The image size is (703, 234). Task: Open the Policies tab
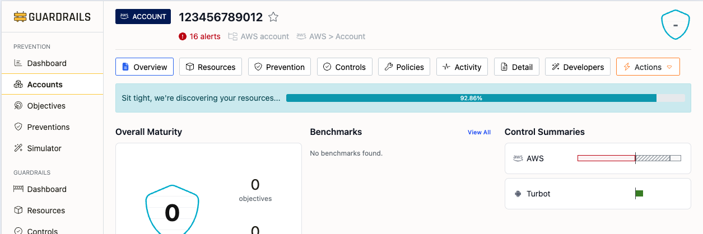coord(404,67)
